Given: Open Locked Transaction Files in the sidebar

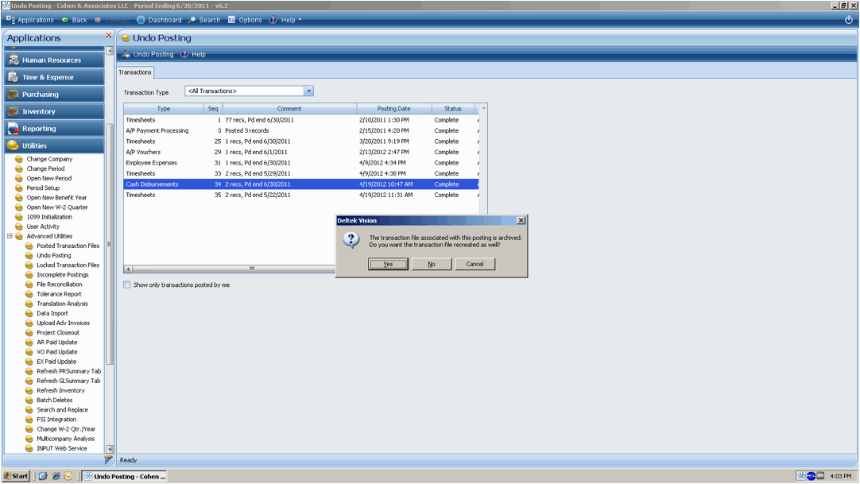Looking at the screenshot, I should pyautogui.click(x=68, y=265).
